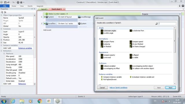Click the Properties scroll down arrow
Viewport: 185px width, 104px height.
tap(35, 84)
